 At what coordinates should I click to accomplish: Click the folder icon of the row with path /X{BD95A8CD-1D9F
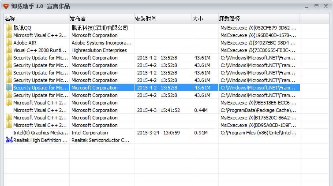pos(9,125)
